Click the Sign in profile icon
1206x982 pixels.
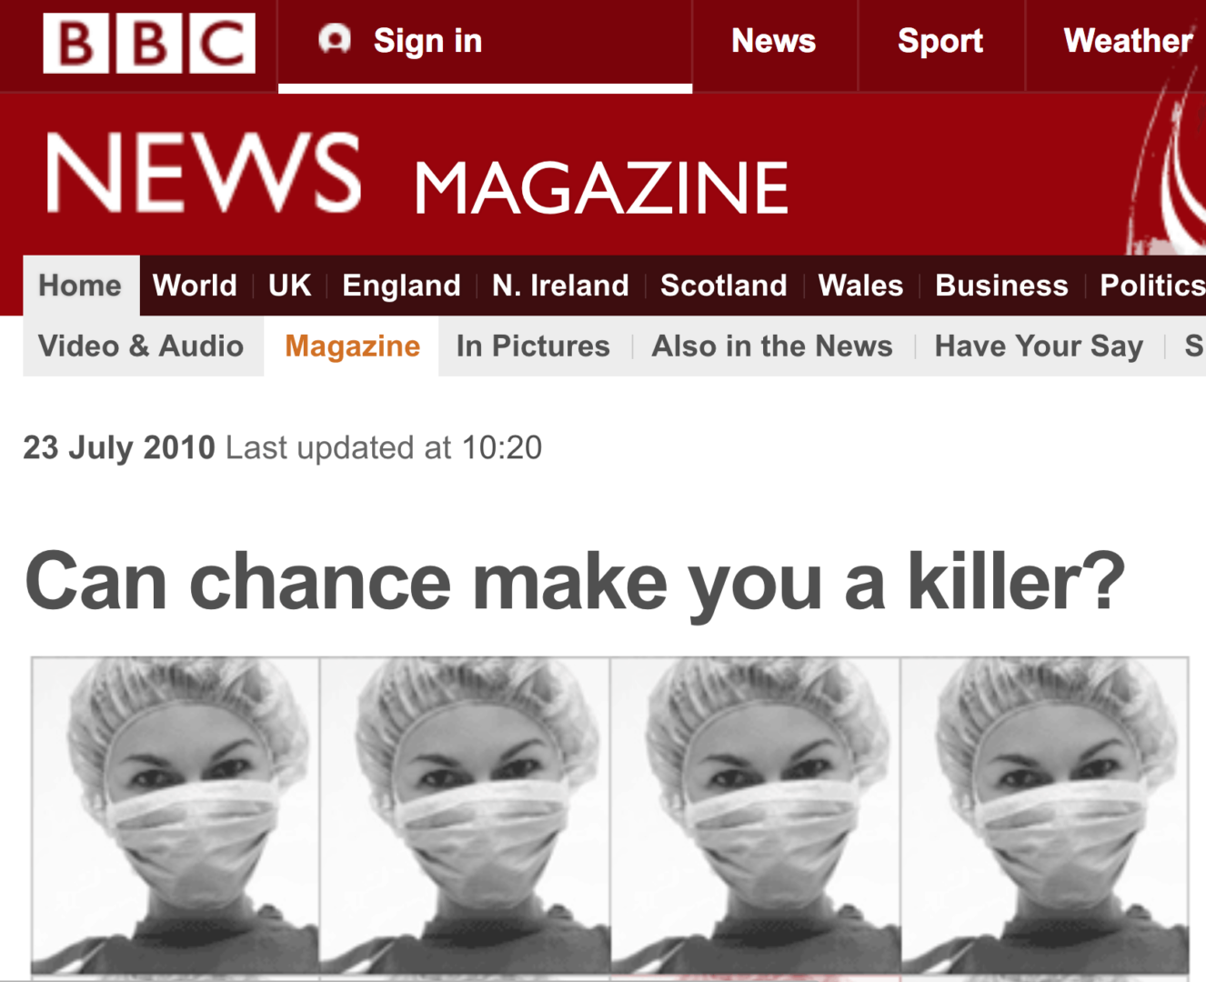pyautogui.click(x=335, y=39)
